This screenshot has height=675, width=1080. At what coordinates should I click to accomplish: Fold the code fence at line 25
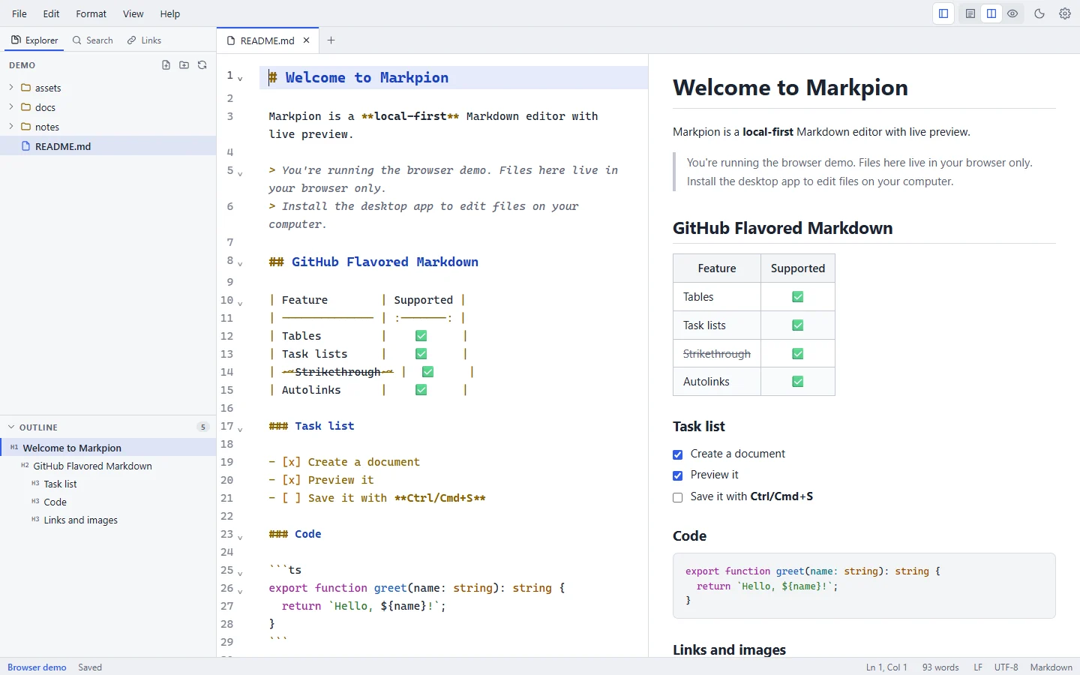[x=240, y=572]
